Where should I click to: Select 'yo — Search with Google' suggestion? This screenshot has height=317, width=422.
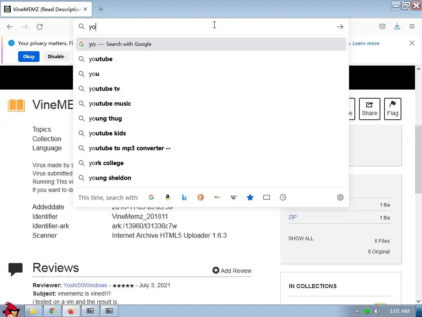tap(211, 44)
